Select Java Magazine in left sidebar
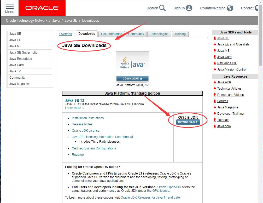The image size is (263, 203). click(30, 84)
